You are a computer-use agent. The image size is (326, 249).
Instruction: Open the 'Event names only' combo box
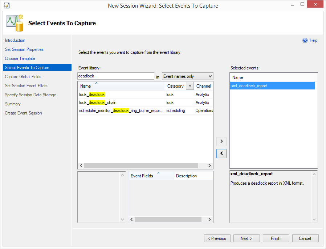pos(187,76)
